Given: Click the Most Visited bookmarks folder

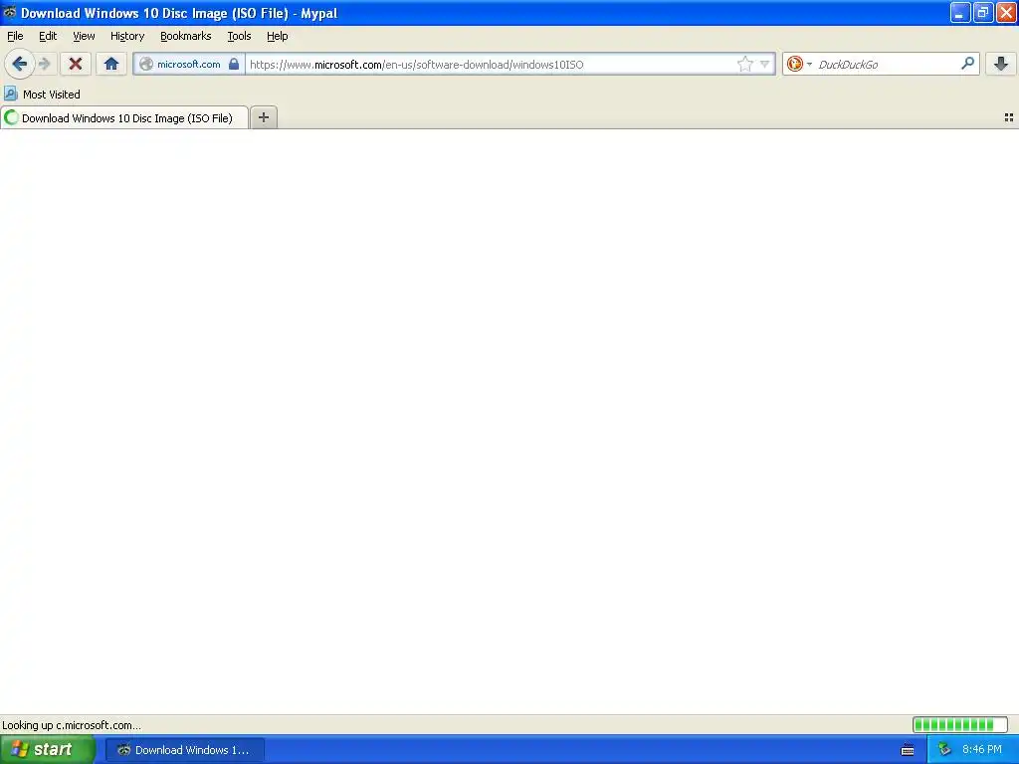Looking at the screenshot, I should point(42,95).
